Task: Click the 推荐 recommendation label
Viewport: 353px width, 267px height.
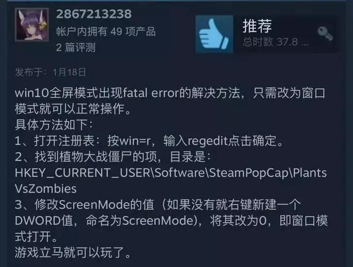Action: 257,26
